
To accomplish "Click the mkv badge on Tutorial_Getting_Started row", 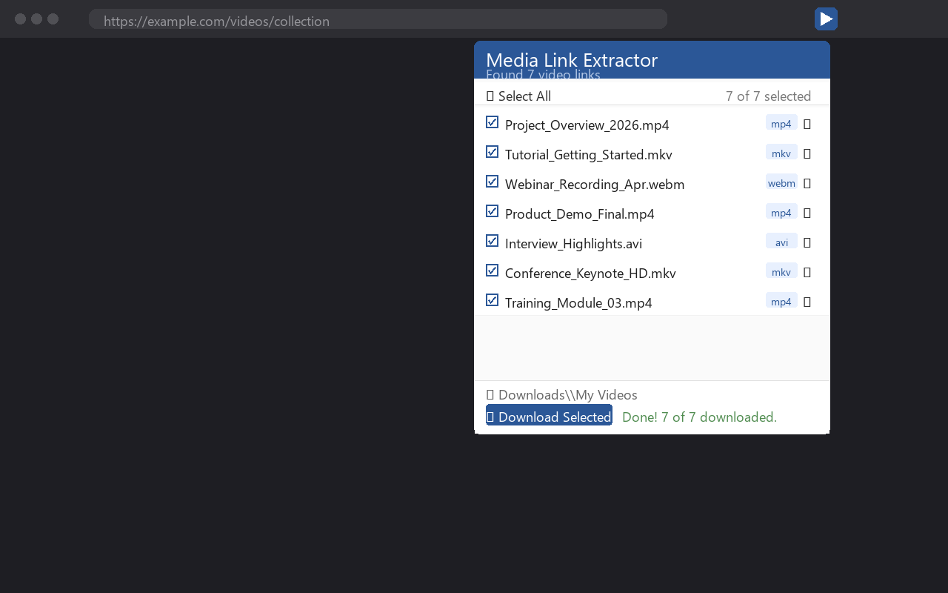I will coord(781,153).
